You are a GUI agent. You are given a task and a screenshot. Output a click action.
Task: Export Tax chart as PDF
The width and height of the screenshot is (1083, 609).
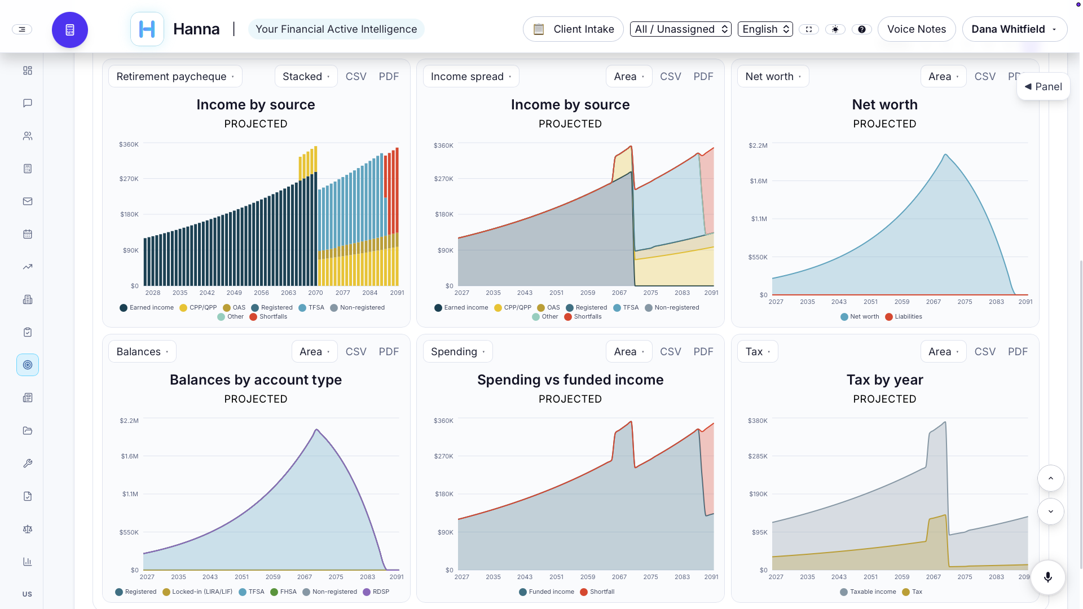1018,351
